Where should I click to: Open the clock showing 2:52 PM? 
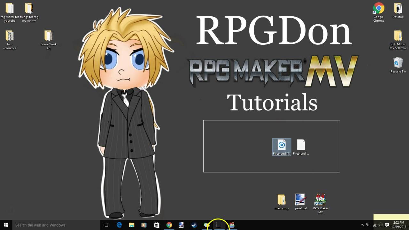click(398, 225)
